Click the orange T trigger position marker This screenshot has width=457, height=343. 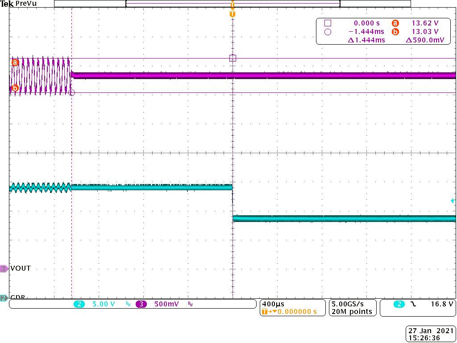pos(232,13)
